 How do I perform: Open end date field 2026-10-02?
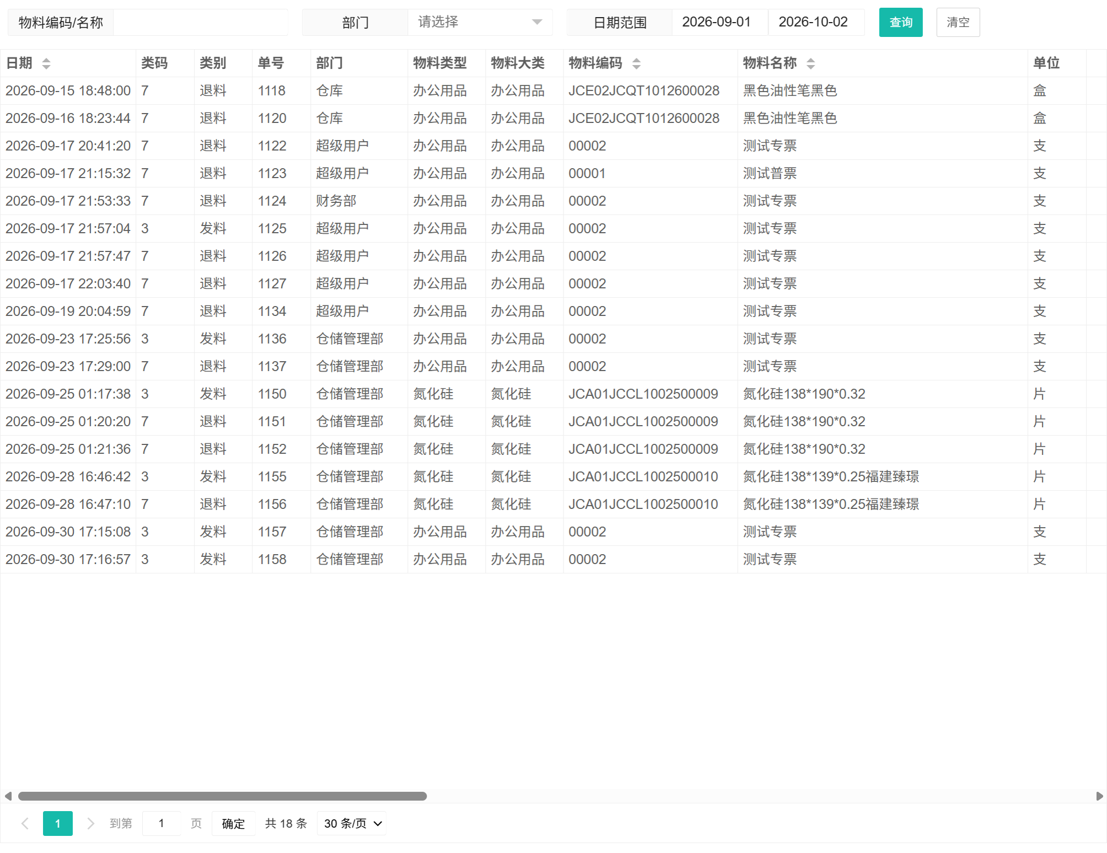pos(816,22)
